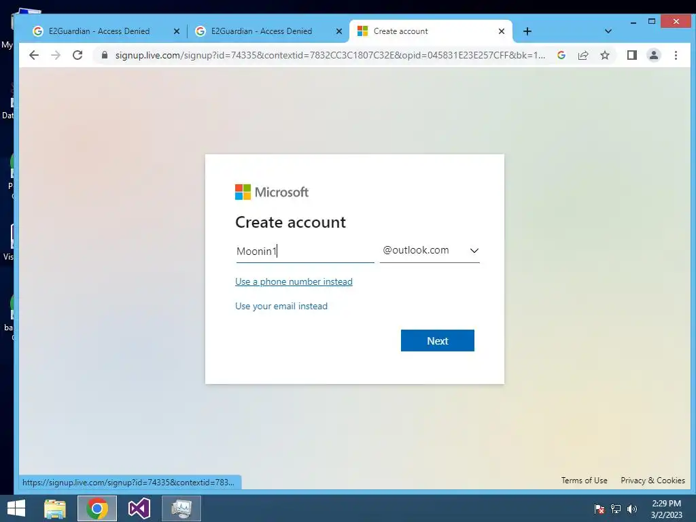Close second E2Guardian Access Denied tab

(x=338, y=31)
